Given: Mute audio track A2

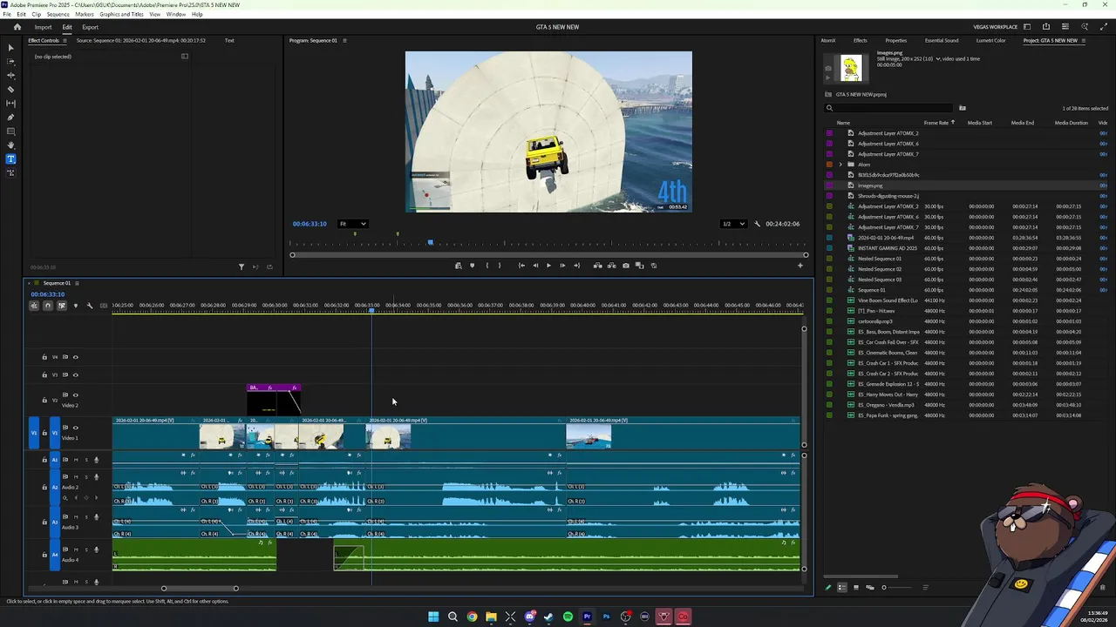Looking at the screenshot, I should (x=75, y=477).
